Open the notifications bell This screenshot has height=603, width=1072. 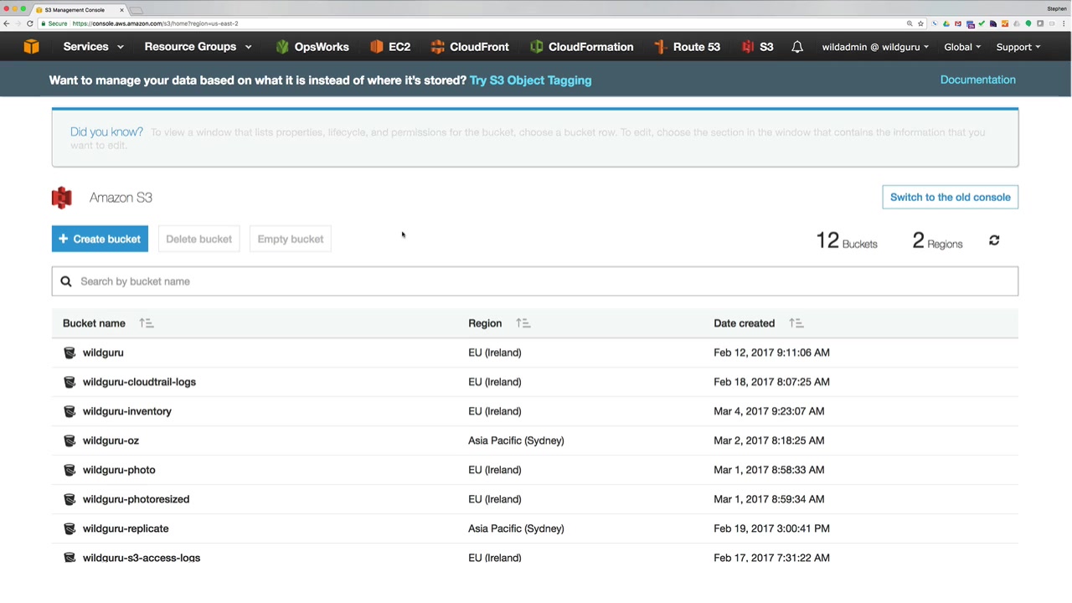[797, 47]
